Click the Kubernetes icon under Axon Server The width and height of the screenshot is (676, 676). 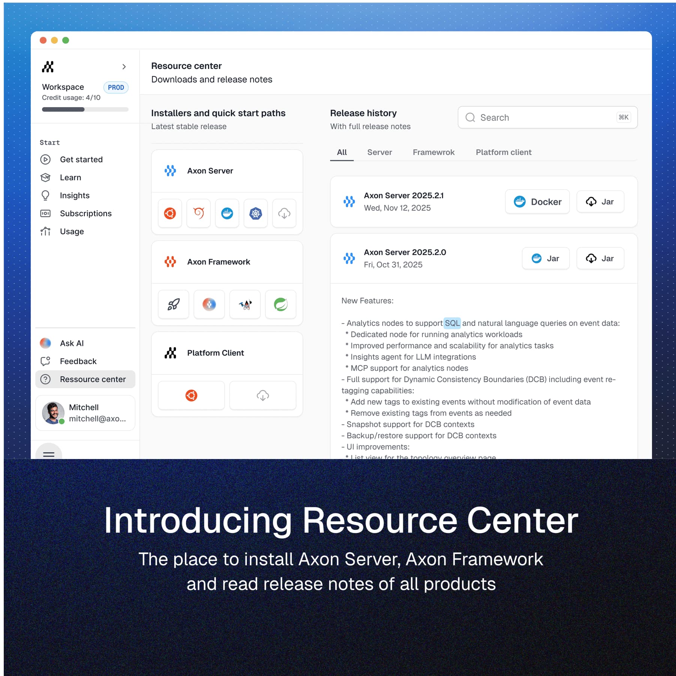(x=255, y=213)
